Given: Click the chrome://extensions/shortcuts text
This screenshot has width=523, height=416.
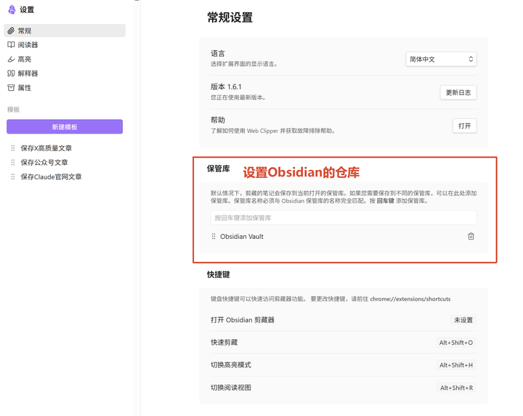Looking at the screenshot, I should pos(410,299).
